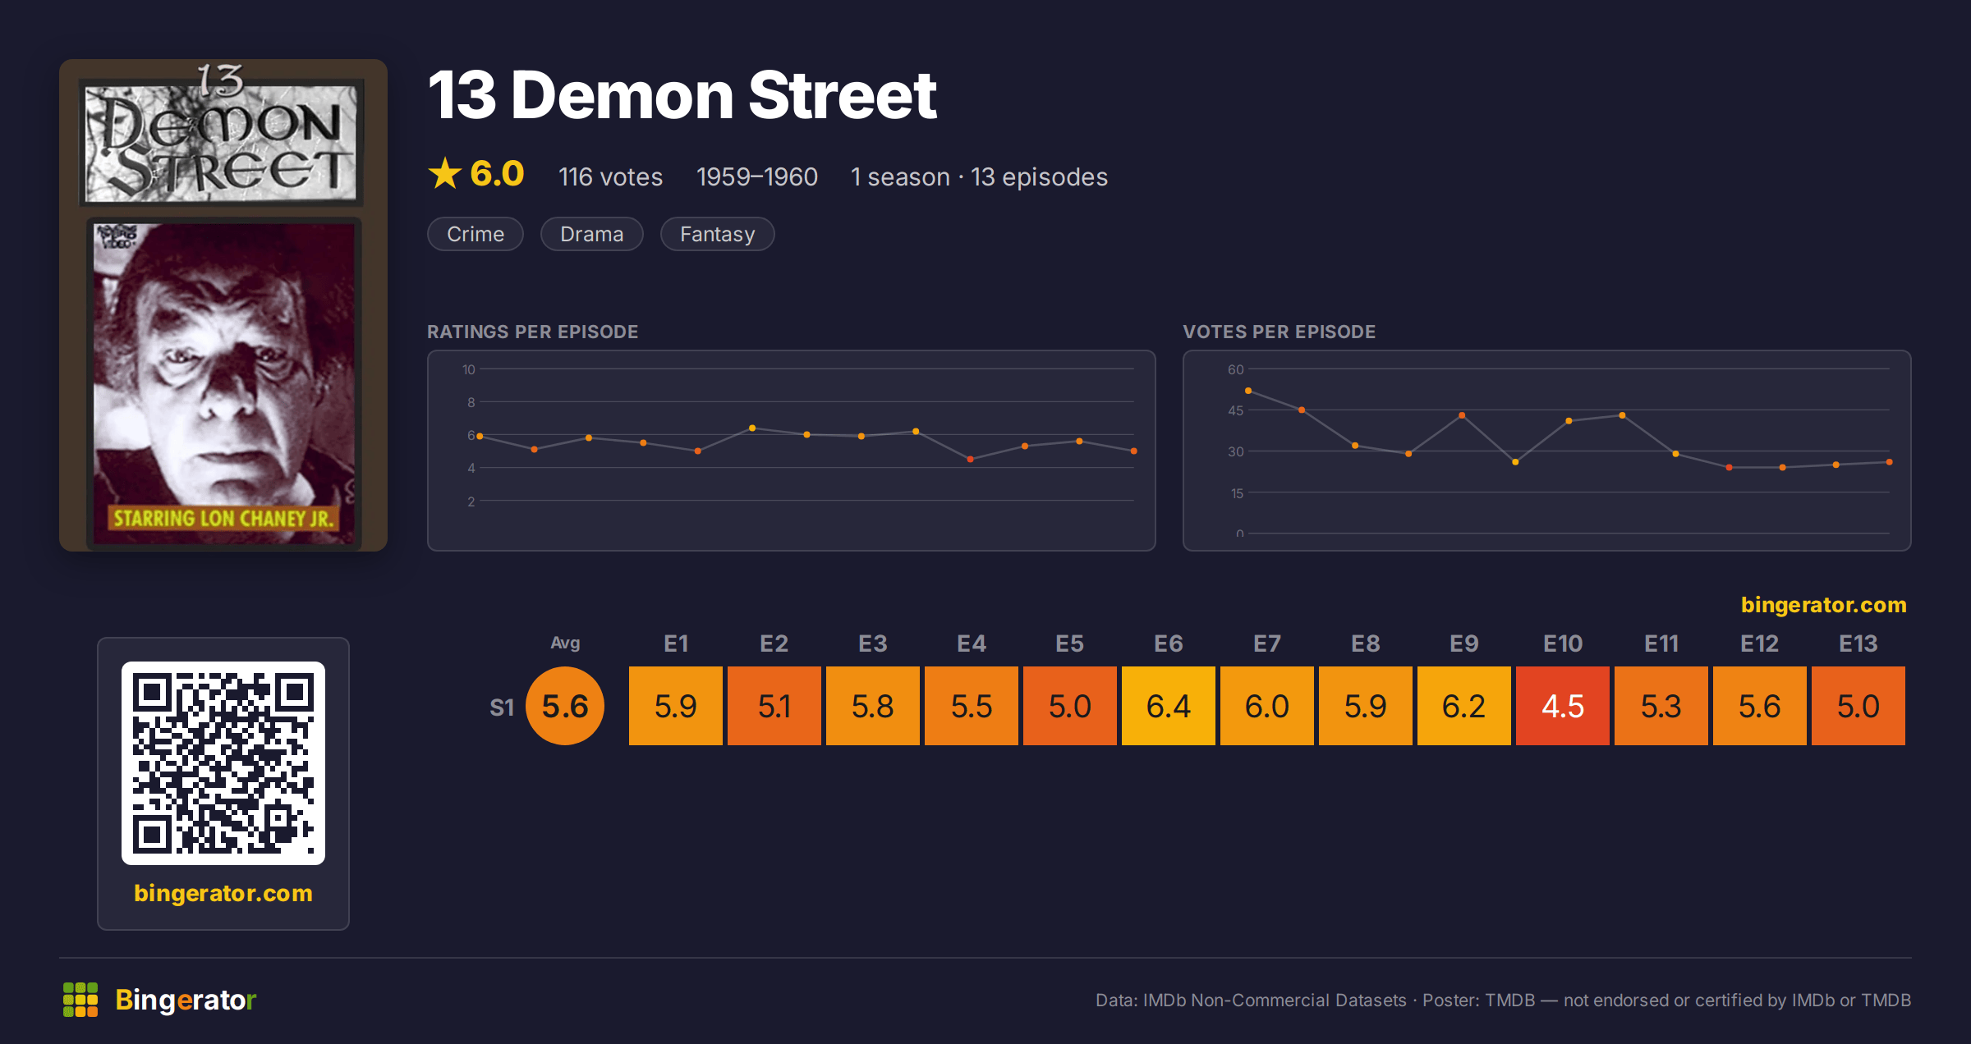This screenshot has width=1971, height=1044.
Task: Open the 13 Demon Street poster
Action: (223, 305)
